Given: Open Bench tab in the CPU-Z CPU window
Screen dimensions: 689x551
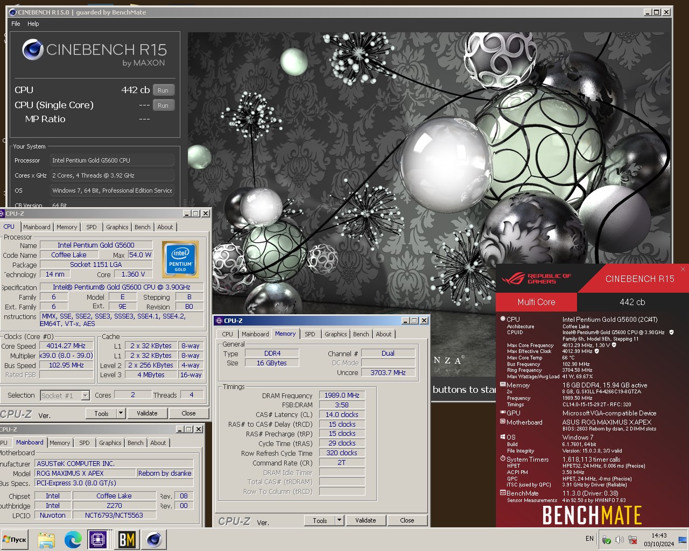Looking at the screenshot, I should [143, 227].
